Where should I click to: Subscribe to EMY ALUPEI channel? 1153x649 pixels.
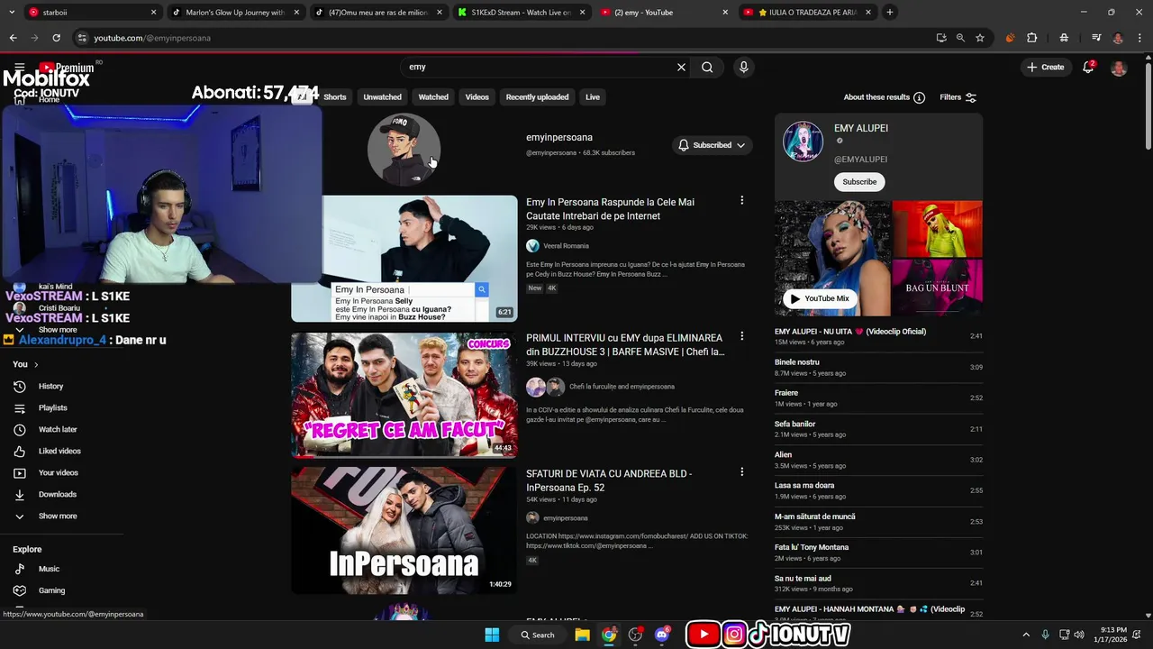click(859, 182)
